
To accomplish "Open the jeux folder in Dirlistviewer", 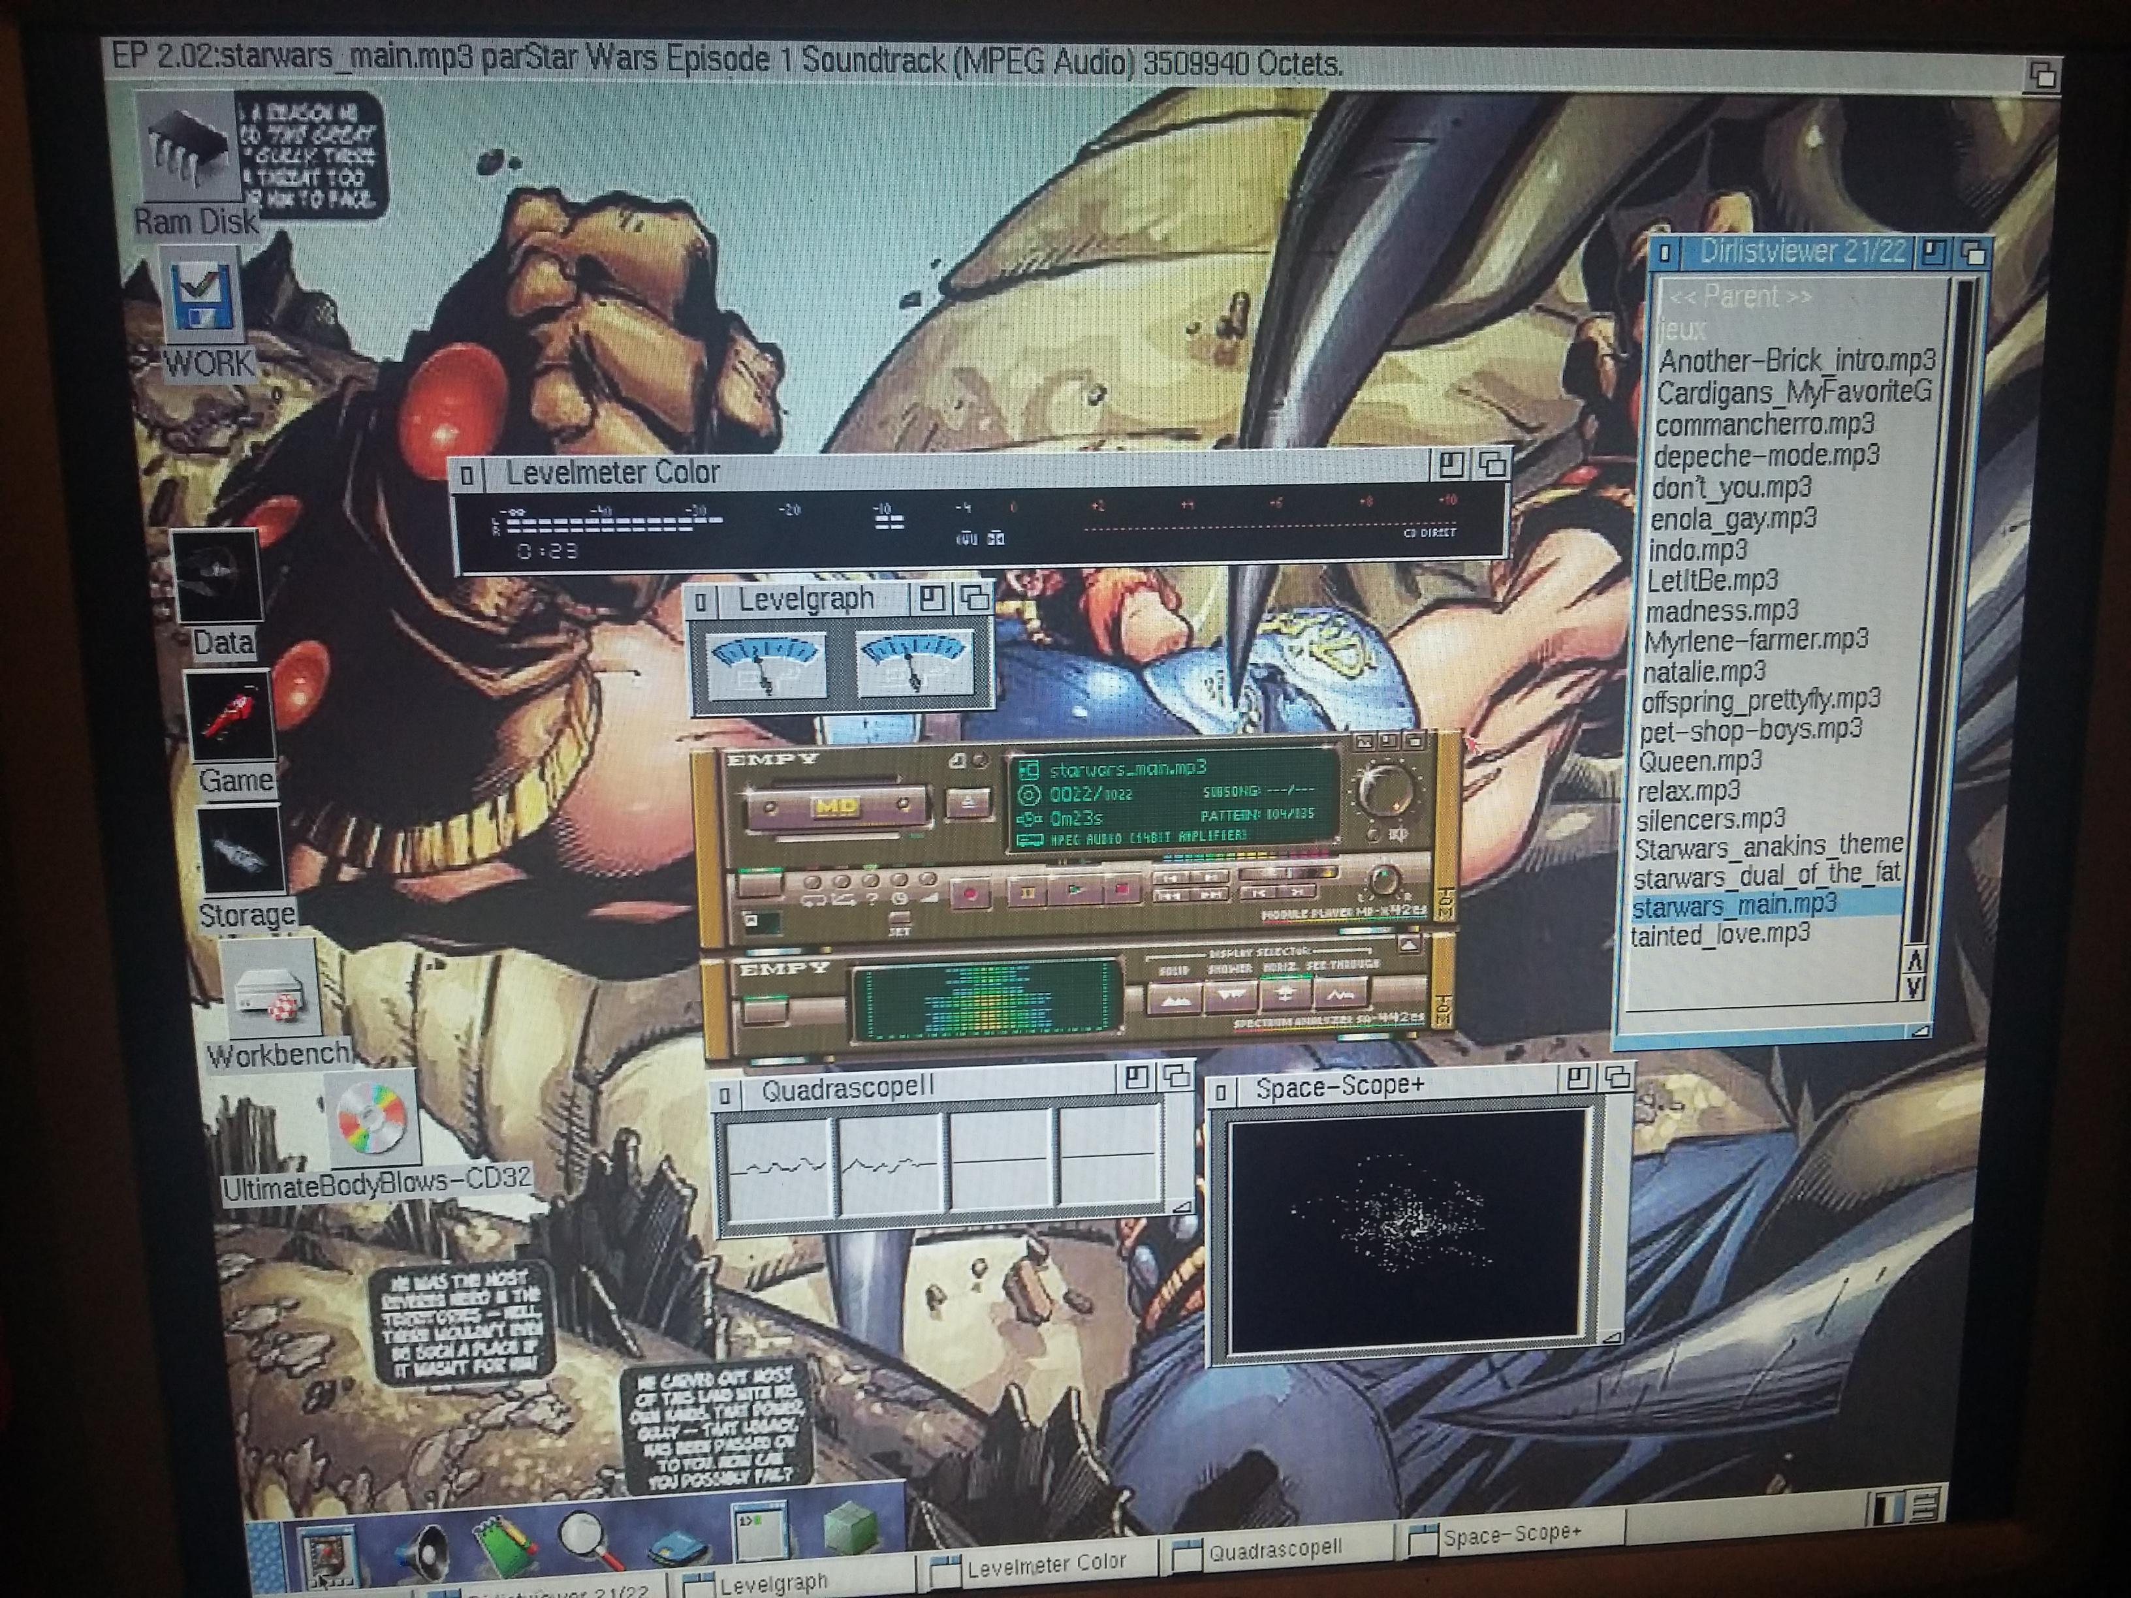I will (1683, 330).
